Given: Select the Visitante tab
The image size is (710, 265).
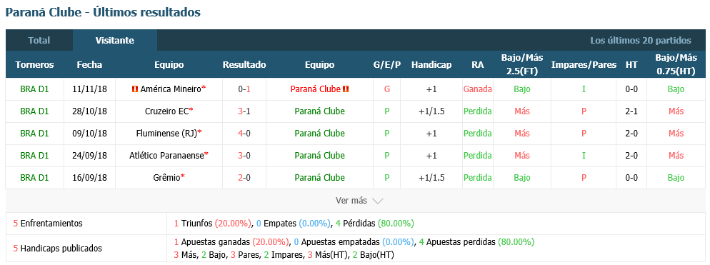Looking at the screenshot, I should [114, 40].
